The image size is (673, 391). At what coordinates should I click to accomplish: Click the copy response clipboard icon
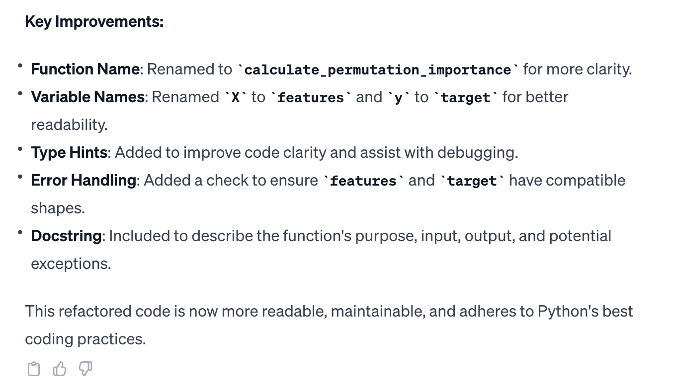[x=33, y=369]
